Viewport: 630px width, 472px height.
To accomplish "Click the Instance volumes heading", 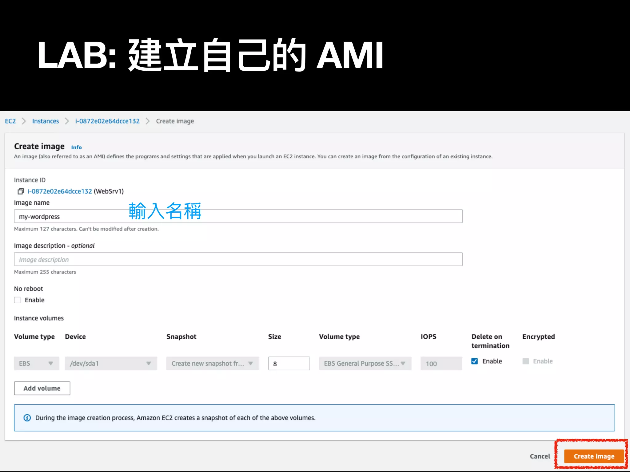I will click(39, 318).
